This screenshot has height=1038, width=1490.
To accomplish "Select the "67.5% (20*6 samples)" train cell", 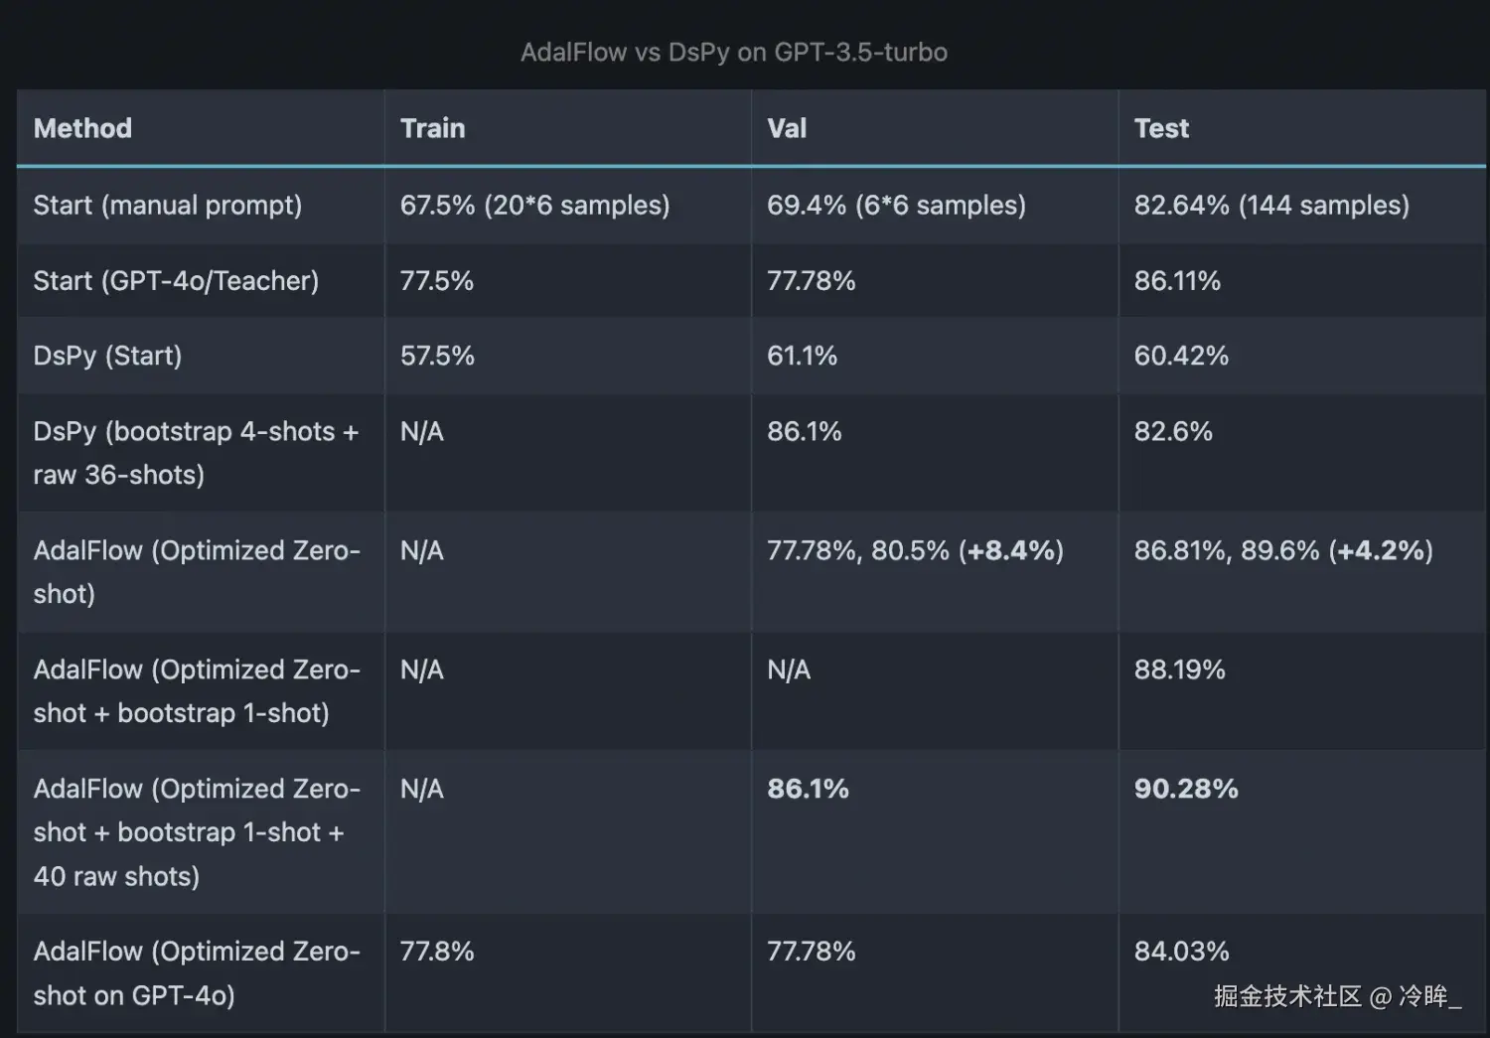I will [534, 206].
